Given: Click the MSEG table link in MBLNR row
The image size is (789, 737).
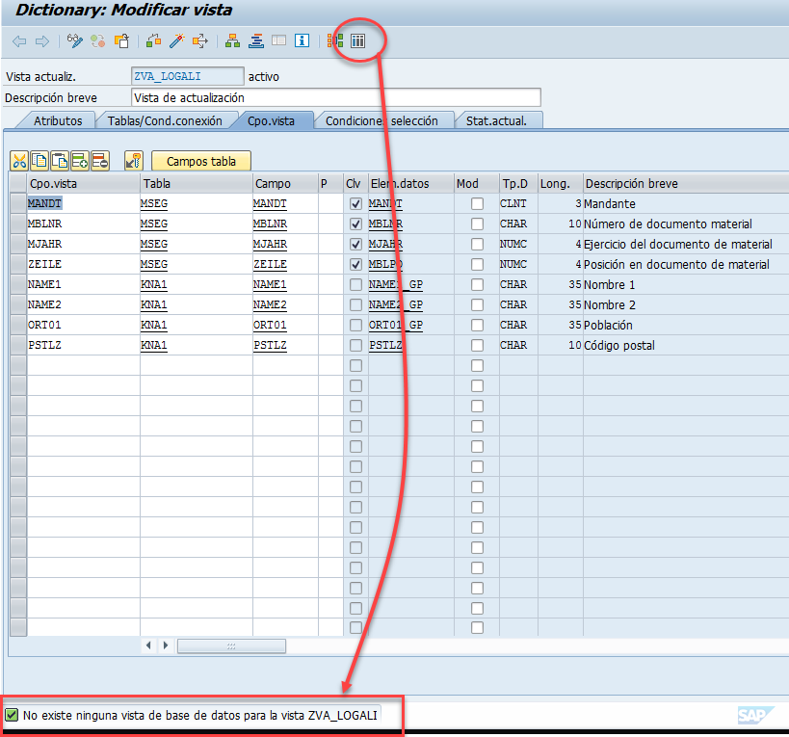Looking at the screenshot, I should 154,224.
